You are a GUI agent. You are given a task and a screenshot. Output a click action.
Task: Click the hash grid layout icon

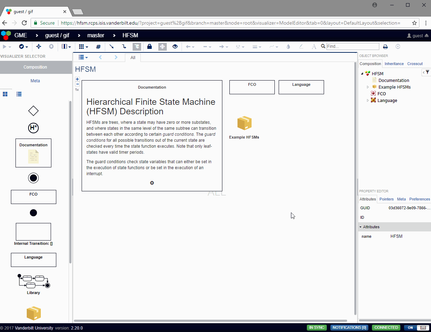click(x=99, y=46)
